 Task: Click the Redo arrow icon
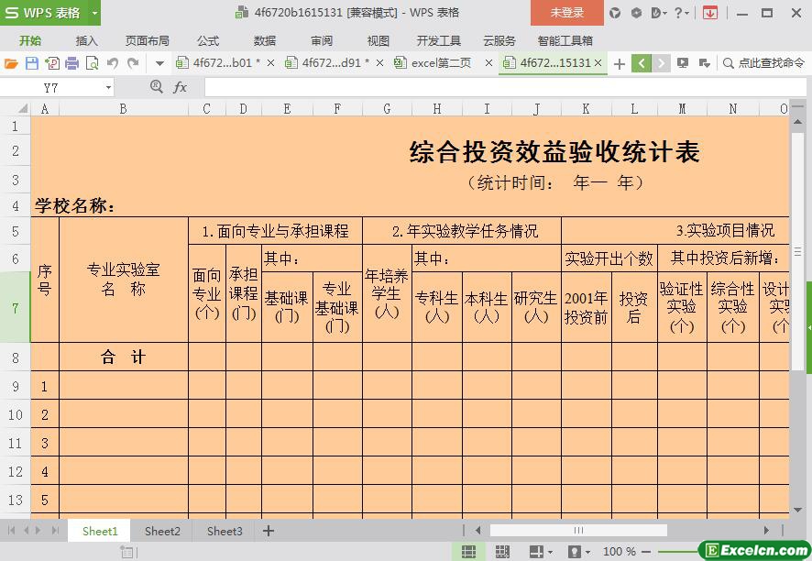point(133,63)
